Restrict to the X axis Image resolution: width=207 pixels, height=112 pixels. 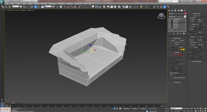[x=154, y=7]
